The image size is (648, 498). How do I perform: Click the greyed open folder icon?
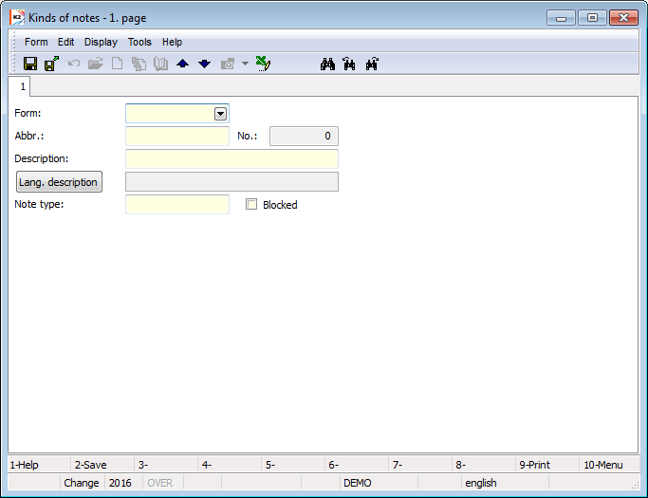pyautogui.click(x=96, y=64)
